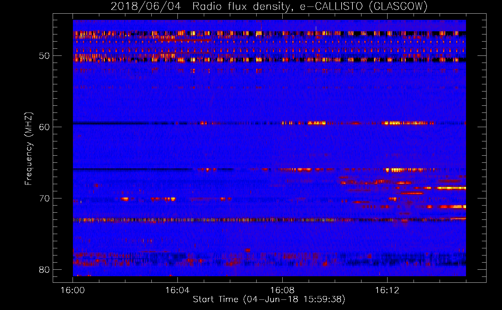The height and width of the screenshot is (310, 502).
Task: Click the 70 MHz frequency tick label
Action: [x=44, y=198]
